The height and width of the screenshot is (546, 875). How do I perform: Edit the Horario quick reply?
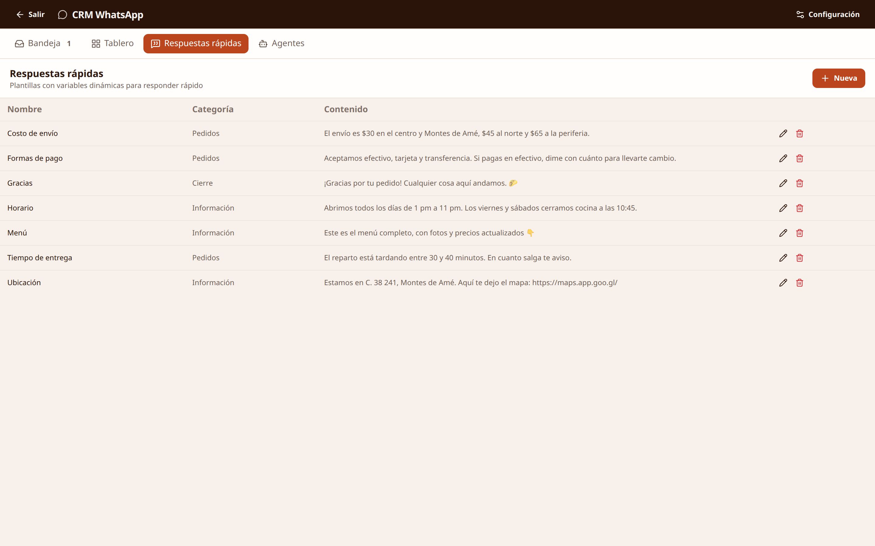783,208
